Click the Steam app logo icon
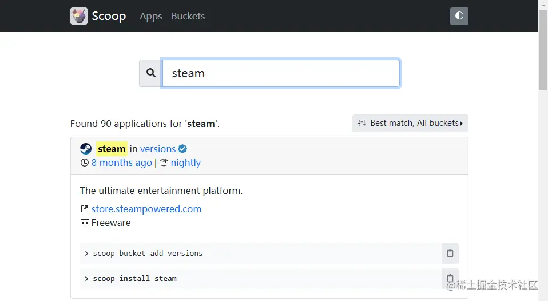The width and height of the screenshot is (548, 301). 86,149
